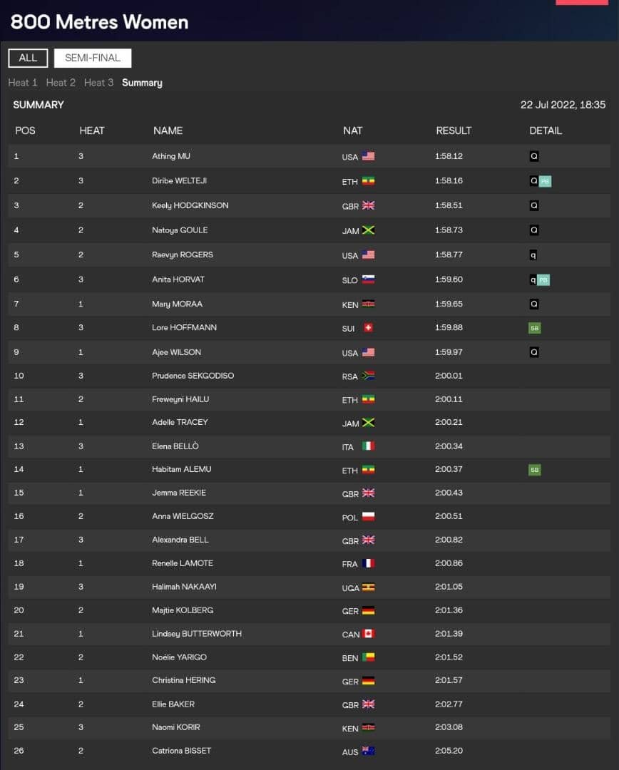The width and height of the screenshot is (619, 770).
Task: Click the Australia flag beside Catriona BISSET
Action: (x=368, y=751)
